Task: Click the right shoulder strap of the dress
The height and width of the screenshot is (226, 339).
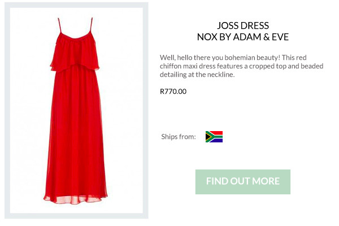Action: pyautogui.click(x=91, y=25)
